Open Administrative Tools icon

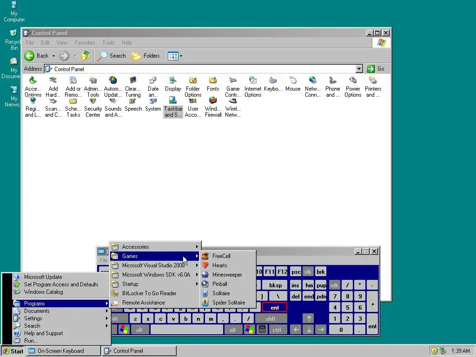pyautogui.click(x=93, y=86)
